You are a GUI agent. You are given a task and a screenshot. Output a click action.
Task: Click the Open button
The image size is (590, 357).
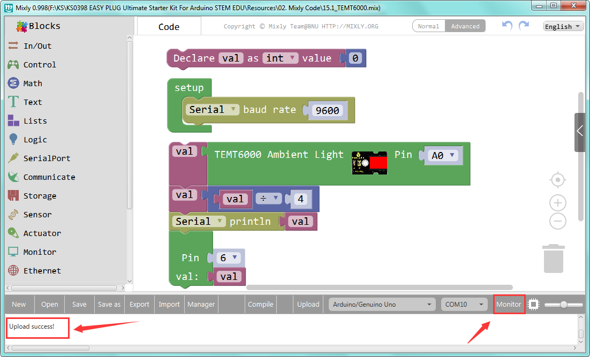[50, 305]
